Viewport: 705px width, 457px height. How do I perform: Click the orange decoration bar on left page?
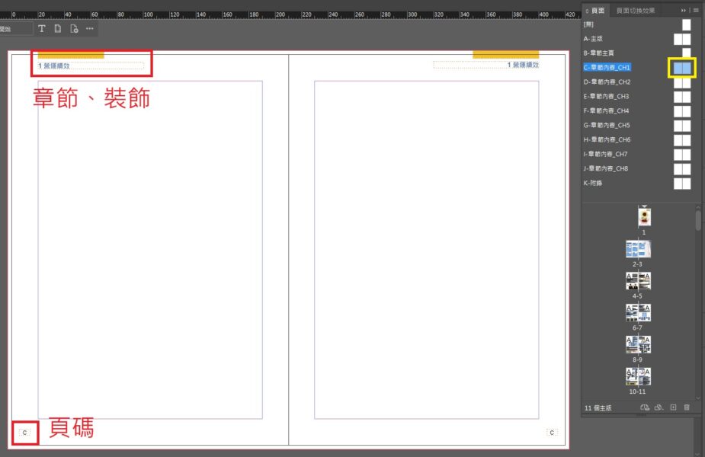[x=71, y=55]
